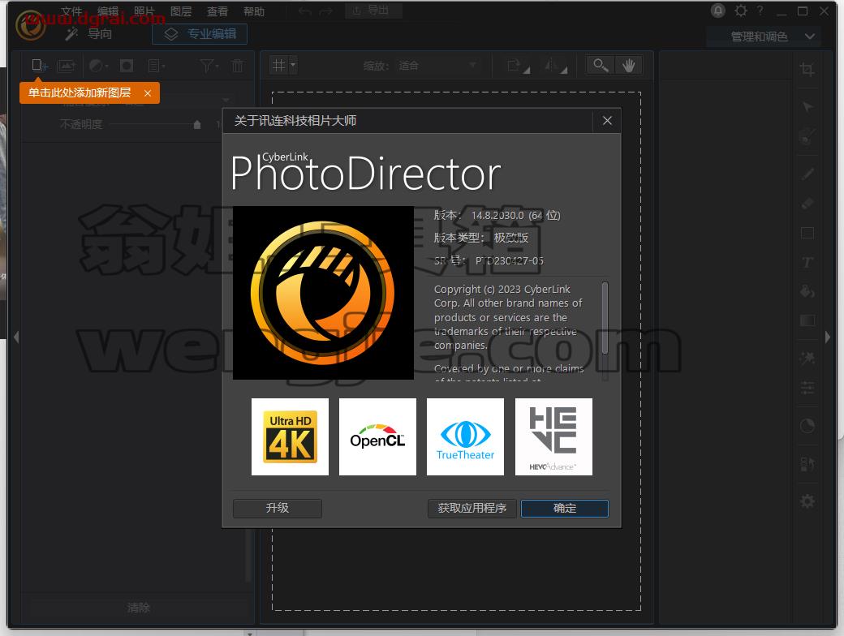Open preferences gear in title bar

click(741, 11)
